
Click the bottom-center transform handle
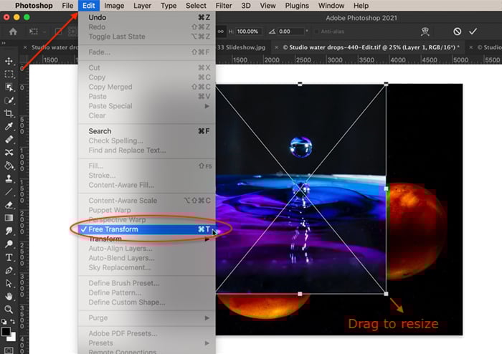click(x=300, y=294)
